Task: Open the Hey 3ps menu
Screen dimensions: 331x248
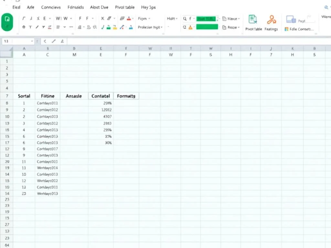Action: click(148, 7)
